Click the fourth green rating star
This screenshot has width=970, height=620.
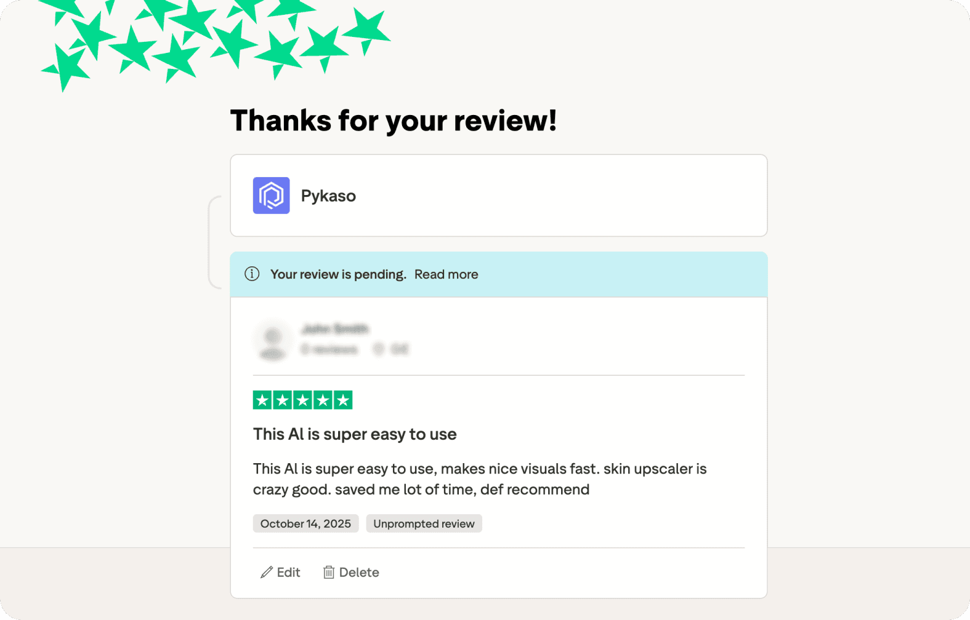tap(323, 400)
